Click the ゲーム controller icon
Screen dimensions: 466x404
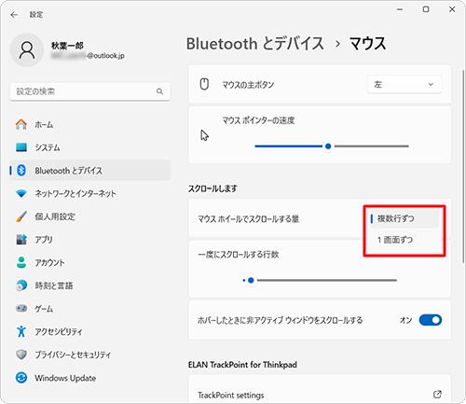[21, 308]
